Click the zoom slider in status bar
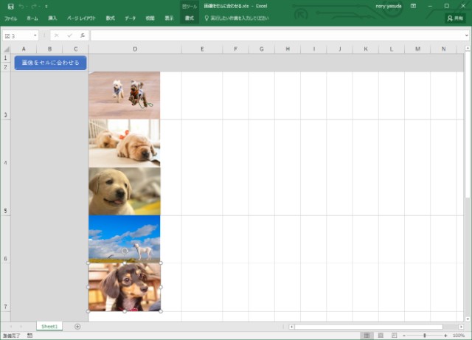472x340 pixels. pos(424,335)
